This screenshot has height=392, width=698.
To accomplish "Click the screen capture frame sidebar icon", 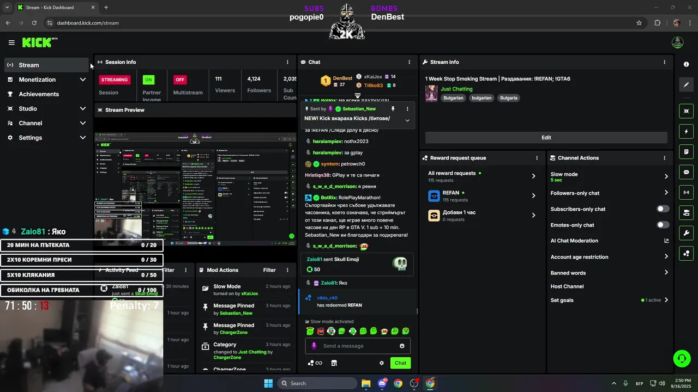I will tap(686, 111).
